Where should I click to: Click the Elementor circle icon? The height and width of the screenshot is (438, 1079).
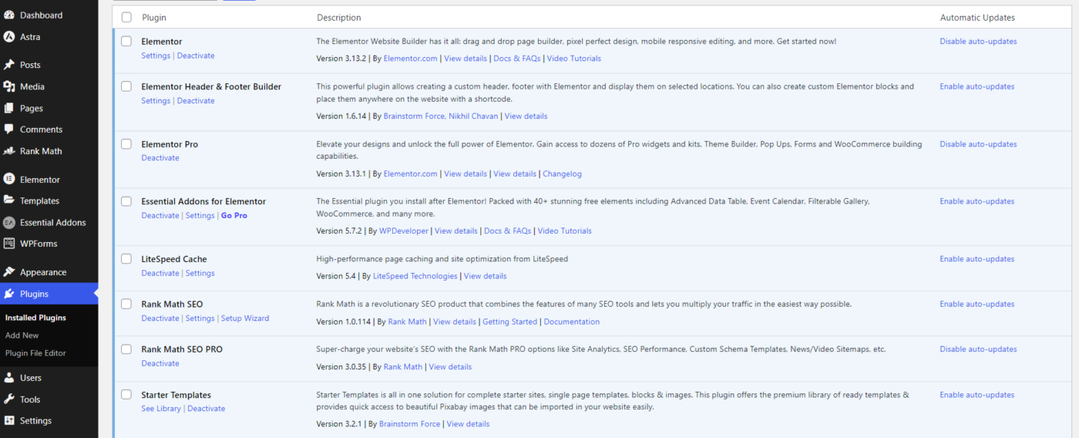pyautogui.click(x=9, y=179)
